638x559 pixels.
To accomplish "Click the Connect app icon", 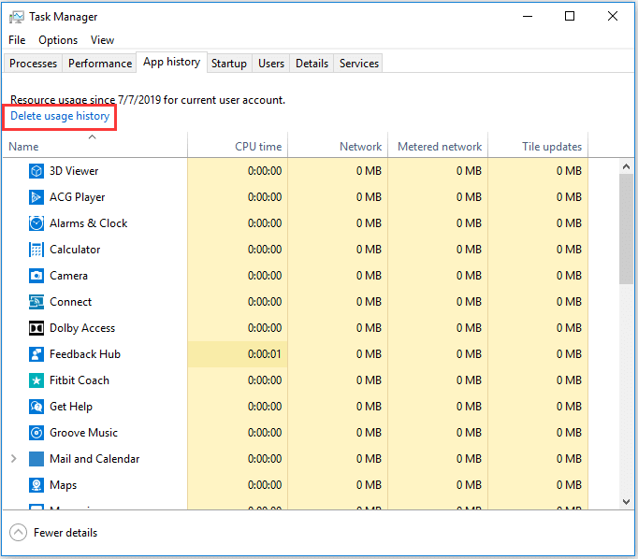I will [x=36, y=302].
